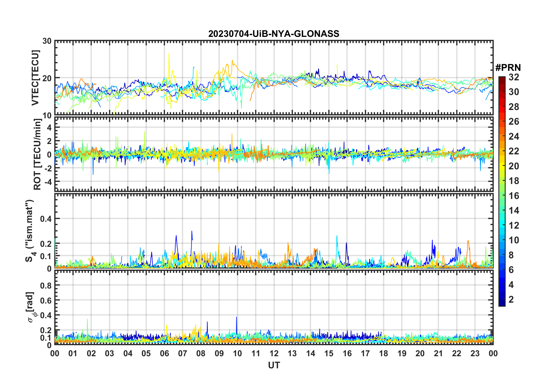Viewport: 548px width, 383px height.
Task: Click the UT axis hour label 23
Action: (x=475, y=353)
